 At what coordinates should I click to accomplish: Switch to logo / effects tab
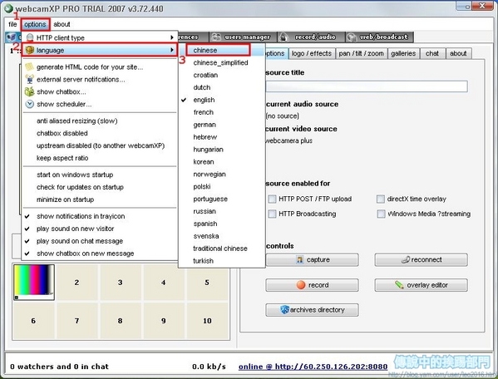pos(312,53)
